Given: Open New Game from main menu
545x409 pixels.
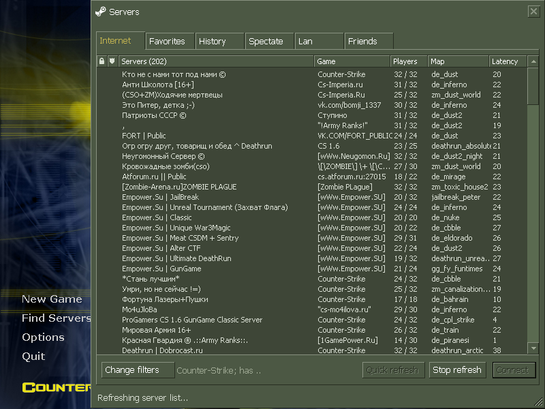Looking at the screenshot, I should (52, 299).
